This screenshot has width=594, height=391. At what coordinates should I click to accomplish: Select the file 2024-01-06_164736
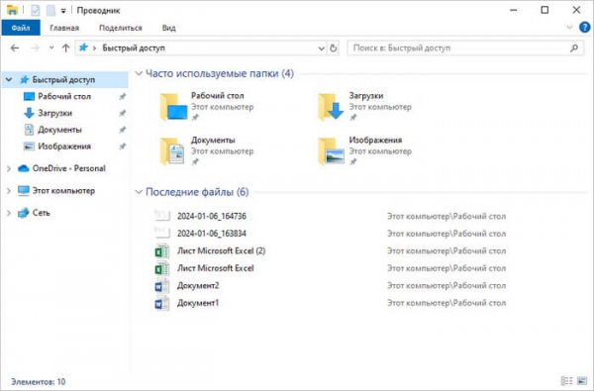click(x=212, y=217)
